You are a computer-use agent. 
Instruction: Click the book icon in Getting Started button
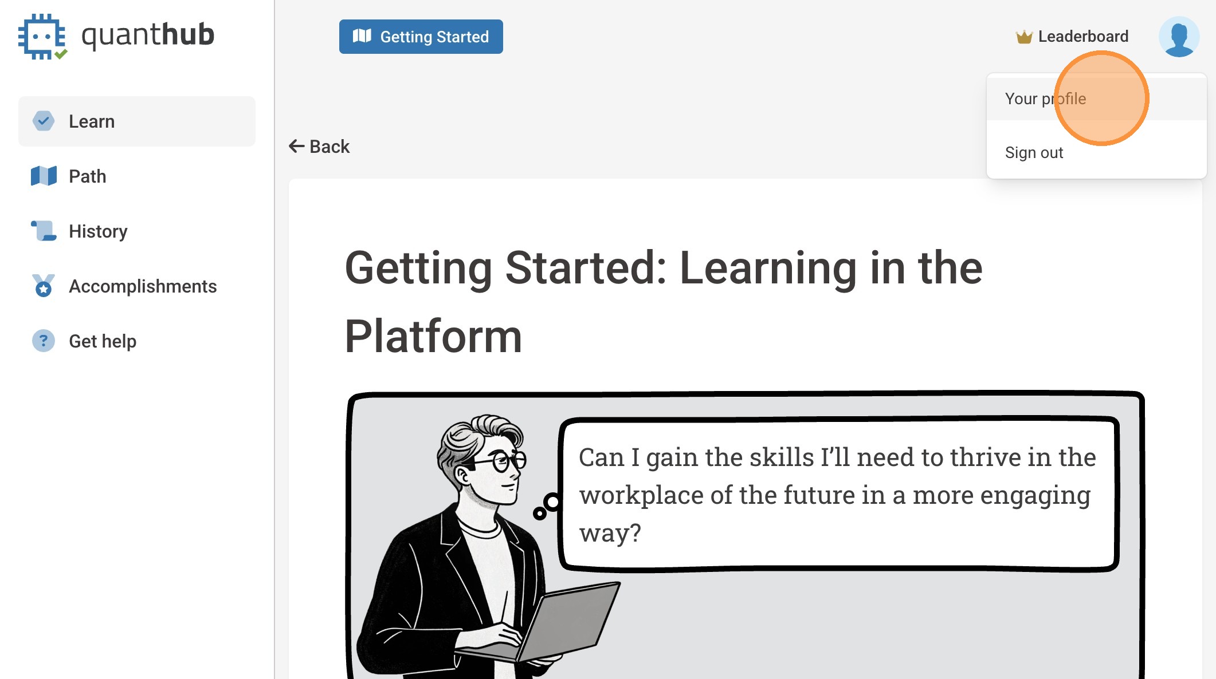(x=362, y=36)
